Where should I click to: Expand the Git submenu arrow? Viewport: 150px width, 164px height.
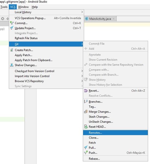pos(82,44)
